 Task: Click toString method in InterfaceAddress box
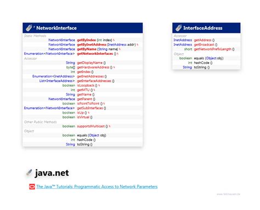coord(200,67)
